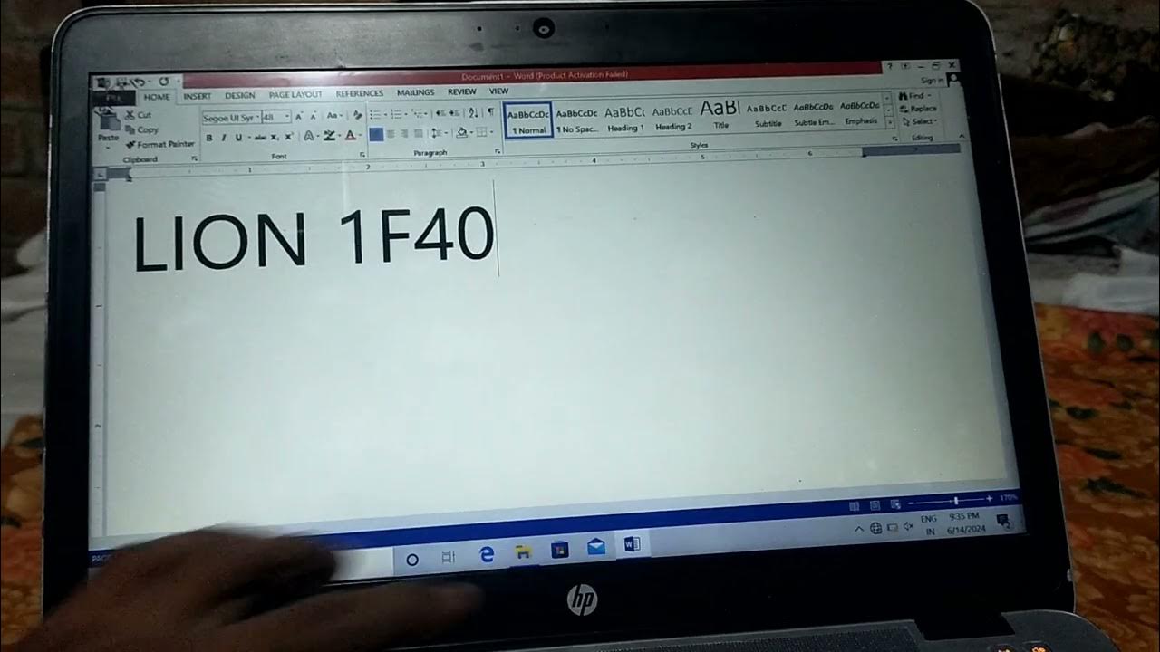Open File Explorer from taskbar

tap(523, 551)
